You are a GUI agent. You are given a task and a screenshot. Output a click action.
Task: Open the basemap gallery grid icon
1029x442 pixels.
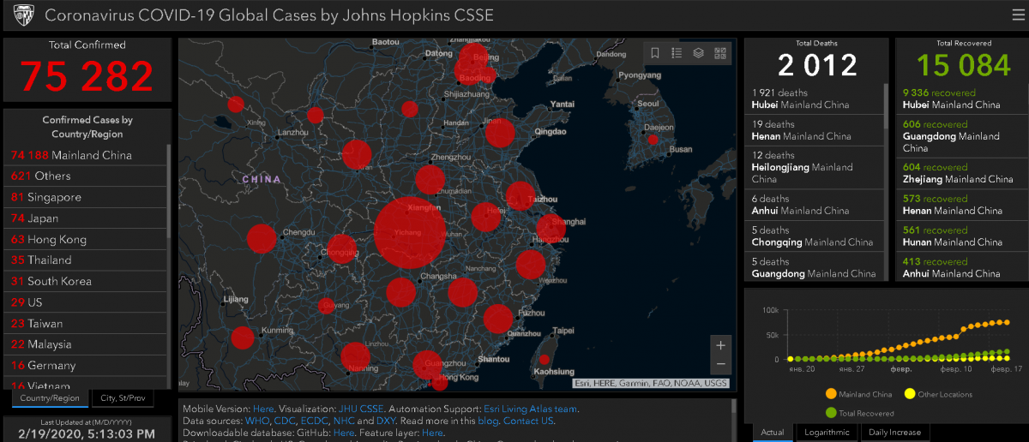pos(719,53)
